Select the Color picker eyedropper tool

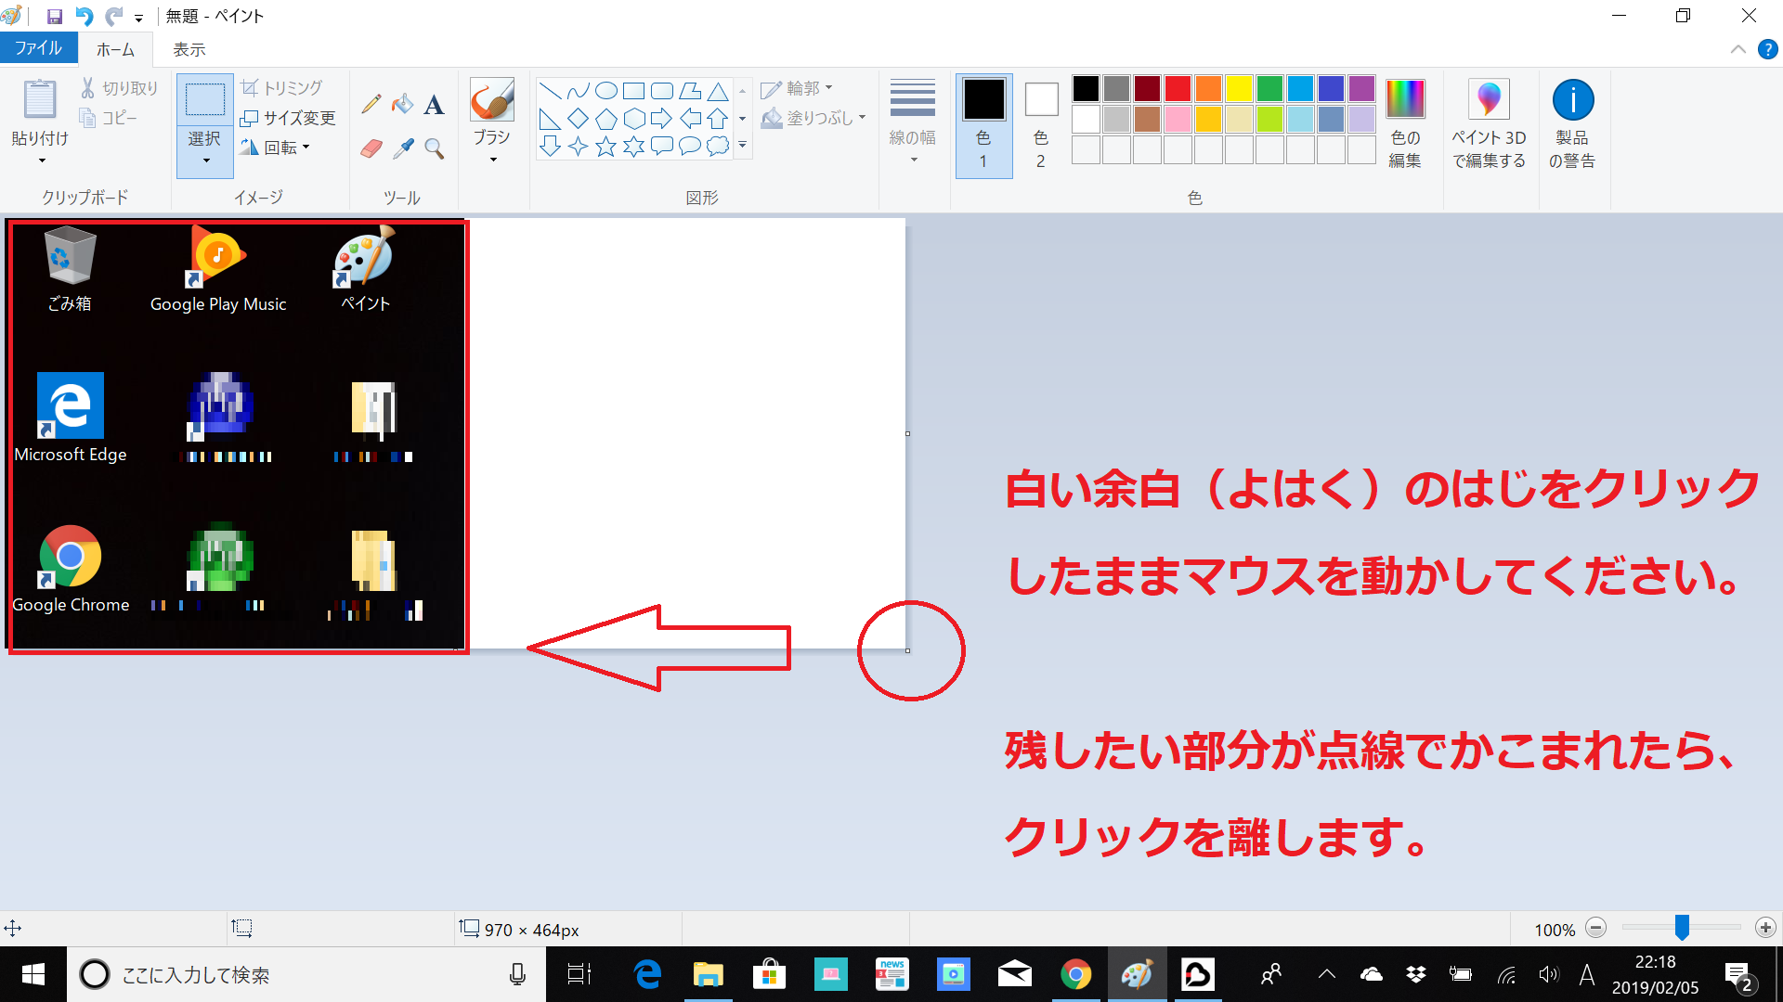(x=402, y=148)
